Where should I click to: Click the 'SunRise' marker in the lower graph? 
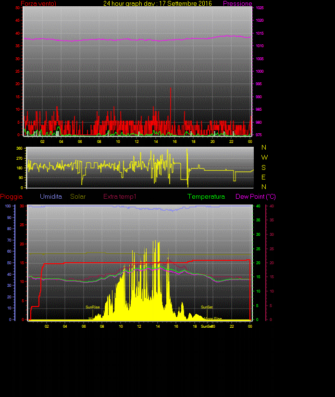(x=93, y=307)
